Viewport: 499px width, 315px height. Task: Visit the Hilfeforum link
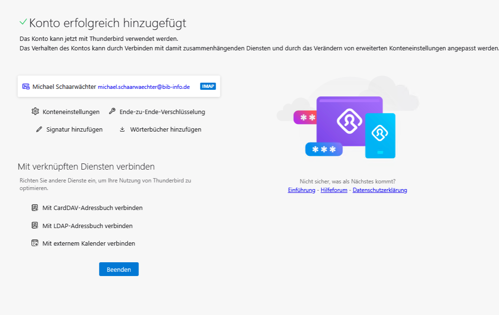coord(334,190)
